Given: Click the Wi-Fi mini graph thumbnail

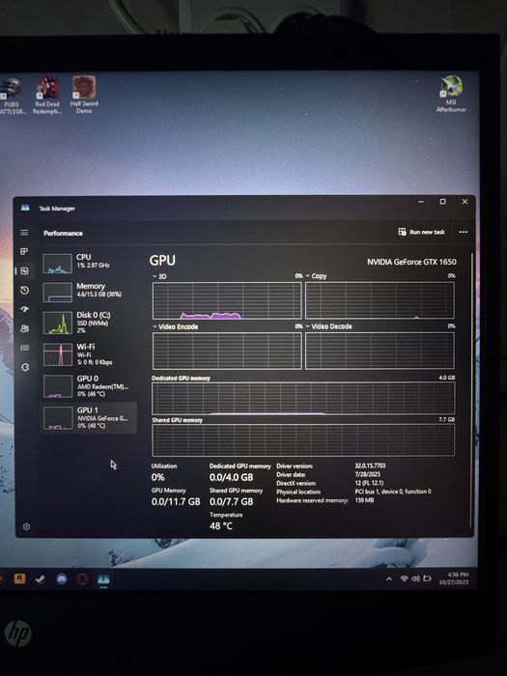Looking at the screenshot, I should (57, 354).
